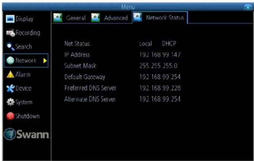
Task: Click the Swann logo
Action: point(26,134)
